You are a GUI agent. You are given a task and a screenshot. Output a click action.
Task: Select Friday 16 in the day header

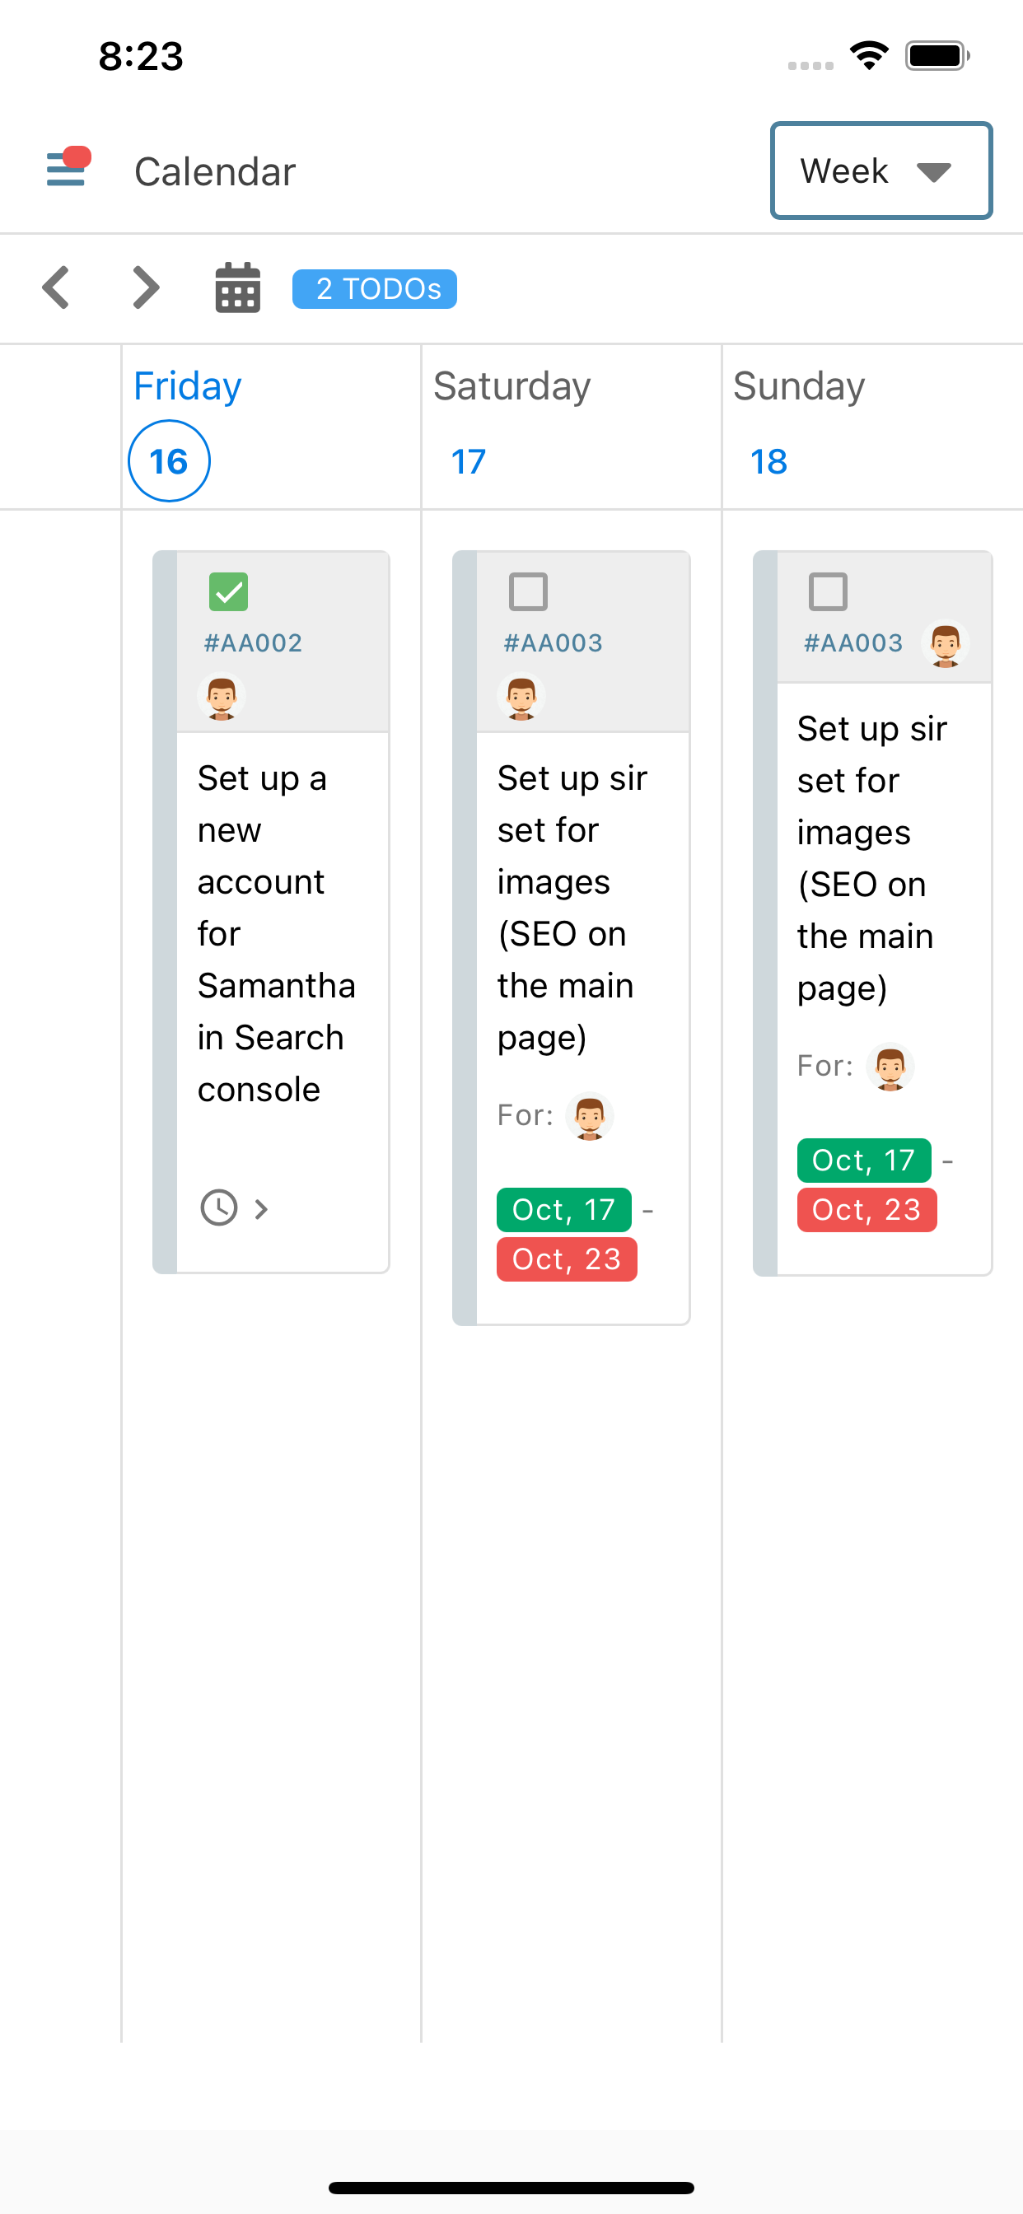tap(170, 460)
